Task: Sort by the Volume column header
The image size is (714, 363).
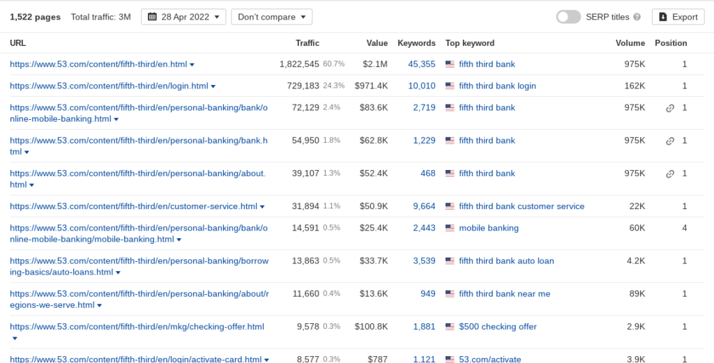Action: click(x=630, y=43)
